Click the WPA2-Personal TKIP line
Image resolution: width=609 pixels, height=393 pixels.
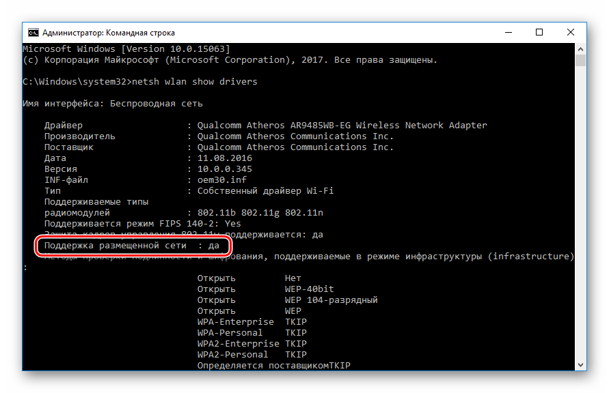point(252,355)
